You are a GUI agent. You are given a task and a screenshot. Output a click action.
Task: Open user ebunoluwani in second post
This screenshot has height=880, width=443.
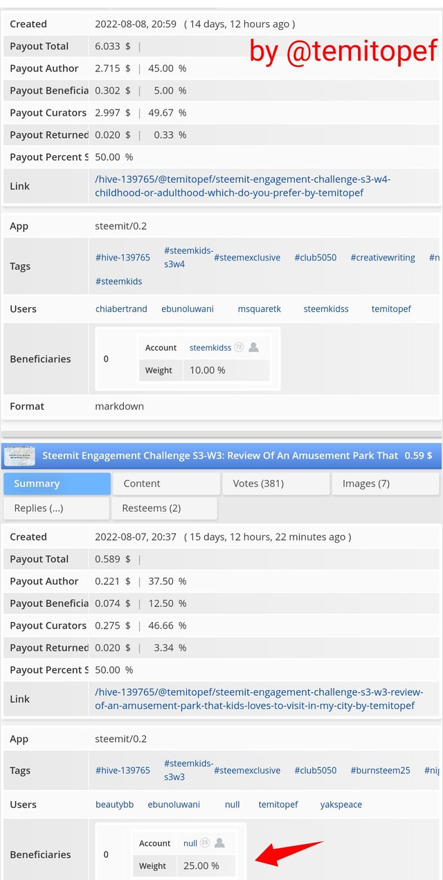[x=174, y=804]
